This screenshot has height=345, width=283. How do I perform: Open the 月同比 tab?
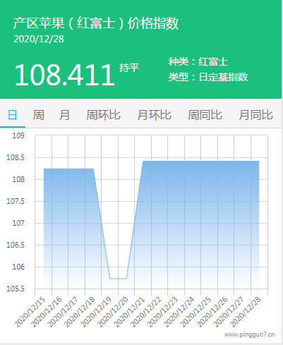pyautogui.click(x=256, y=115)
